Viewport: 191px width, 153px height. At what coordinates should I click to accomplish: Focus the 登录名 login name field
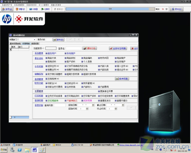point(73,49)
